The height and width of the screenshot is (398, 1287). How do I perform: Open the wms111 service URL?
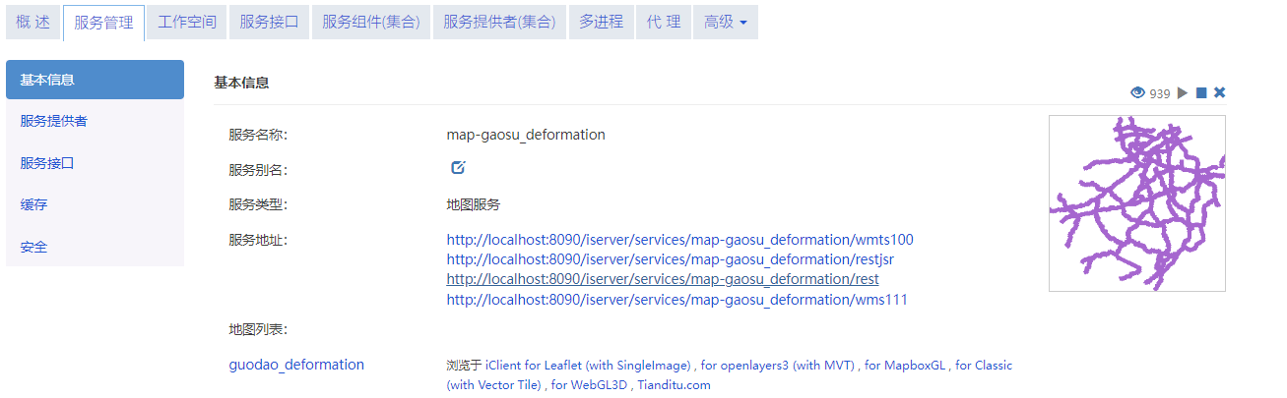click(676, 300)
